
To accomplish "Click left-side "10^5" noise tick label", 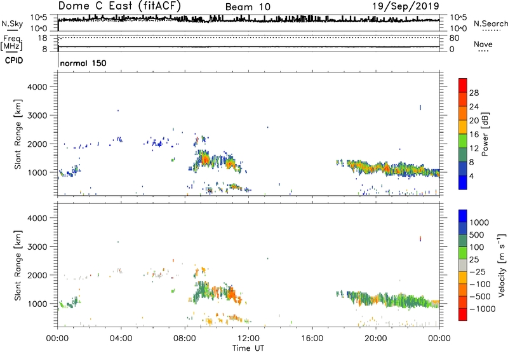I will [x=39, y=18].
